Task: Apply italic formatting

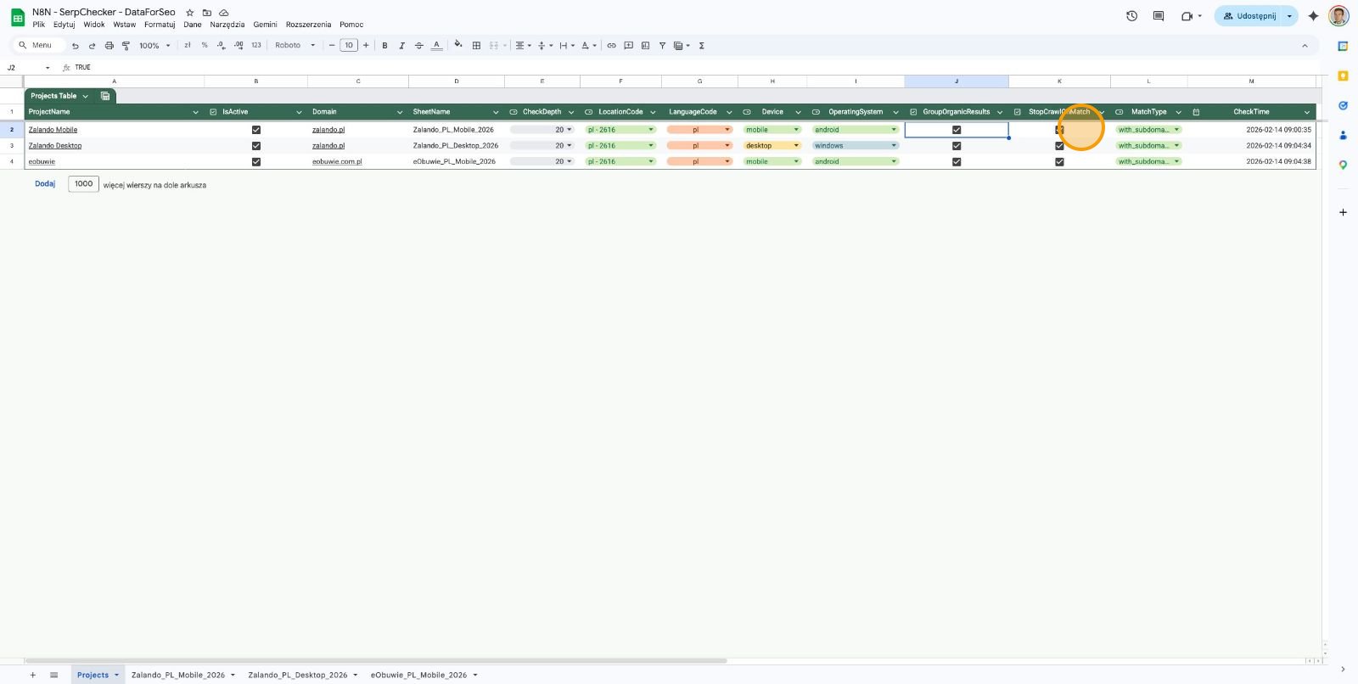Action: pos(401,46)
